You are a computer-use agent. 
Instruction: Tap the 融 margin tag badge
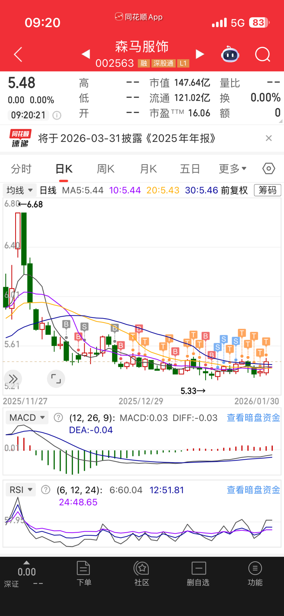(143, 63)
